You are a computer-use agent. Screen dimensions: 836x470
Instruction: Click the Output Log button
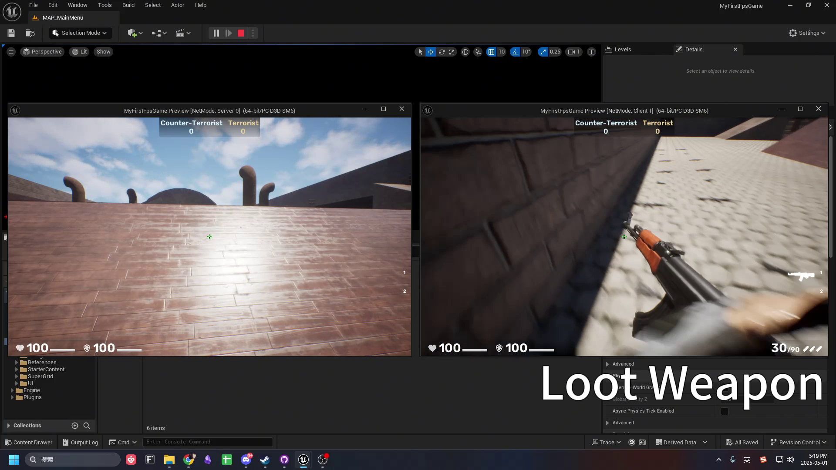[x=81, y=442]
